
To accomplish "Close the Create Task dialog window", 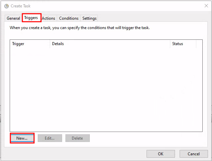I will (206, 6).
